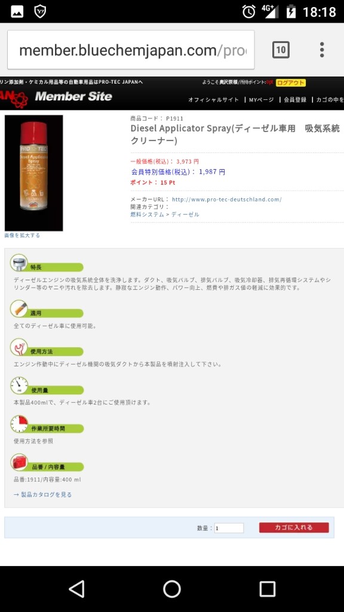Tap the Android home circle button
The height and width of the screenshot is (612, 344).
(x=171, y=589)
